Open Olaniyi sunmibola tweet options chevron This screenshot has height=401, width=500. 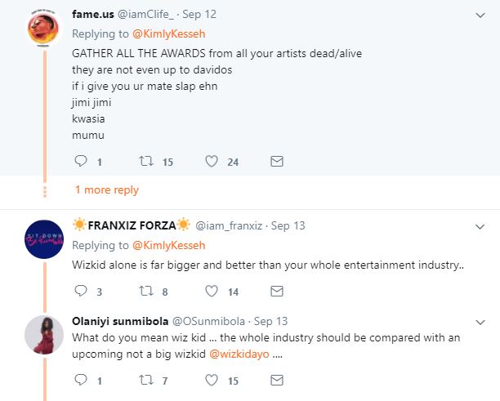point(480,321)
